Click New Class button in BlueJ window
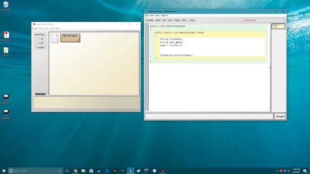Viewport: 310px width, 174px height. pyautogui.click(x=40, y=34)
